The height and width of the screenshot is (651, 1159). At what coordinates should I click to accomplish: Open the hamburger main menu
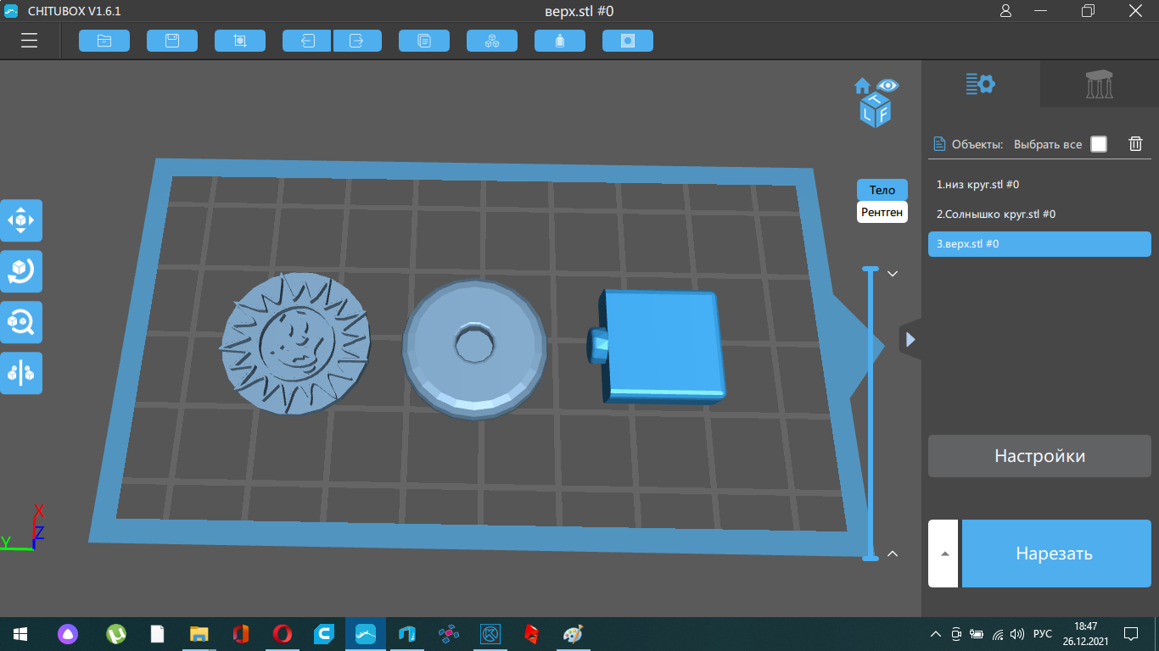click(x=30, y=41)
